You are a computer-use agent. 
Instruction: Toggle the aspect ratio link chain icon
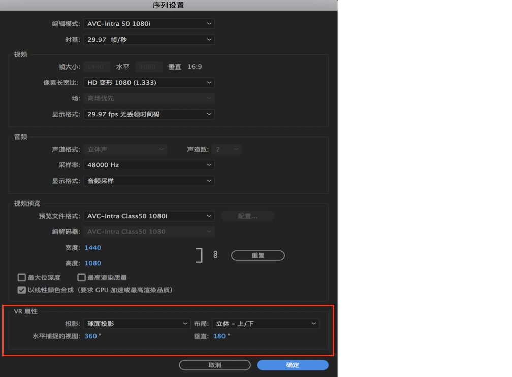[215, 255]
